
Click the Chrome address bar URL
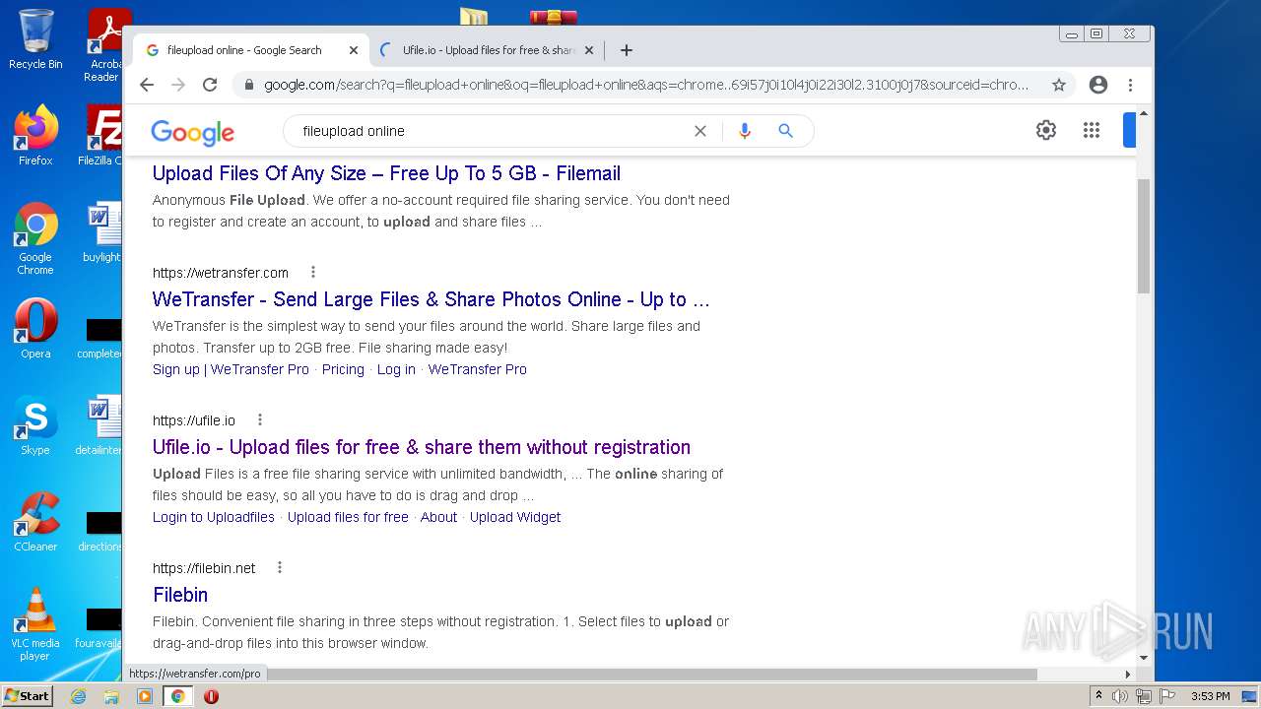(646, 85)
